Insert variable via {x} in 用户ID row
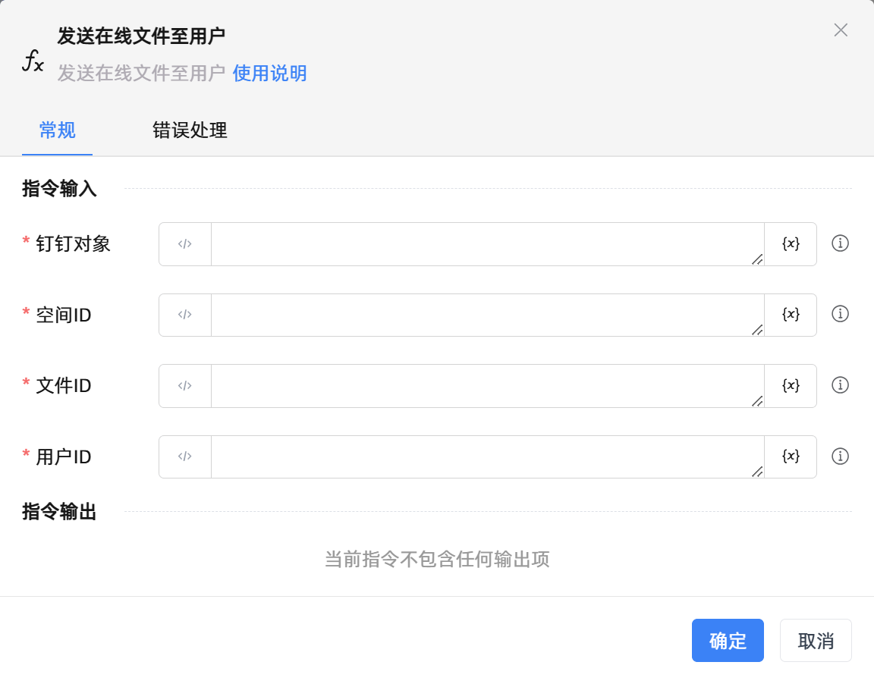The height and width of the screenshot is (684, 874). click(x=791, y=457)
